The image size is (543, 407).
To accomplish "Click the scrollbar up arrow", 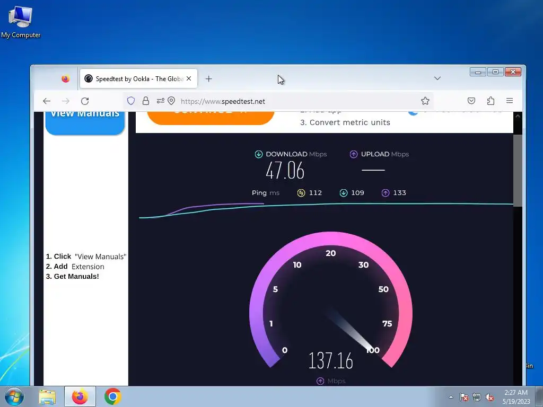I will 518,116.
